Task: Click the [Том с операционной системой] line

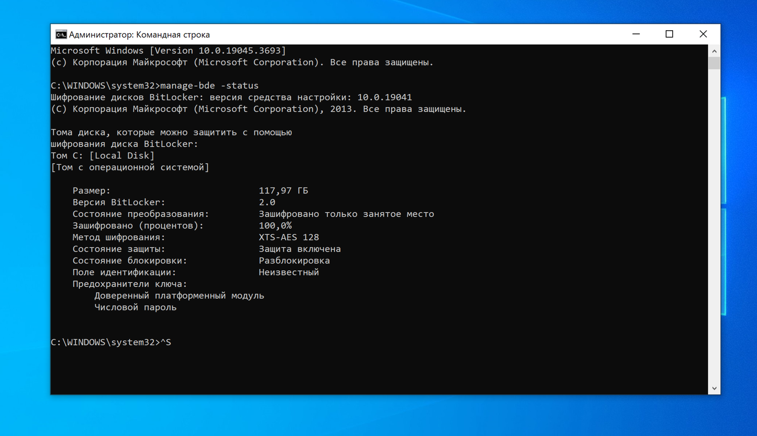Action: pos(130,167)
